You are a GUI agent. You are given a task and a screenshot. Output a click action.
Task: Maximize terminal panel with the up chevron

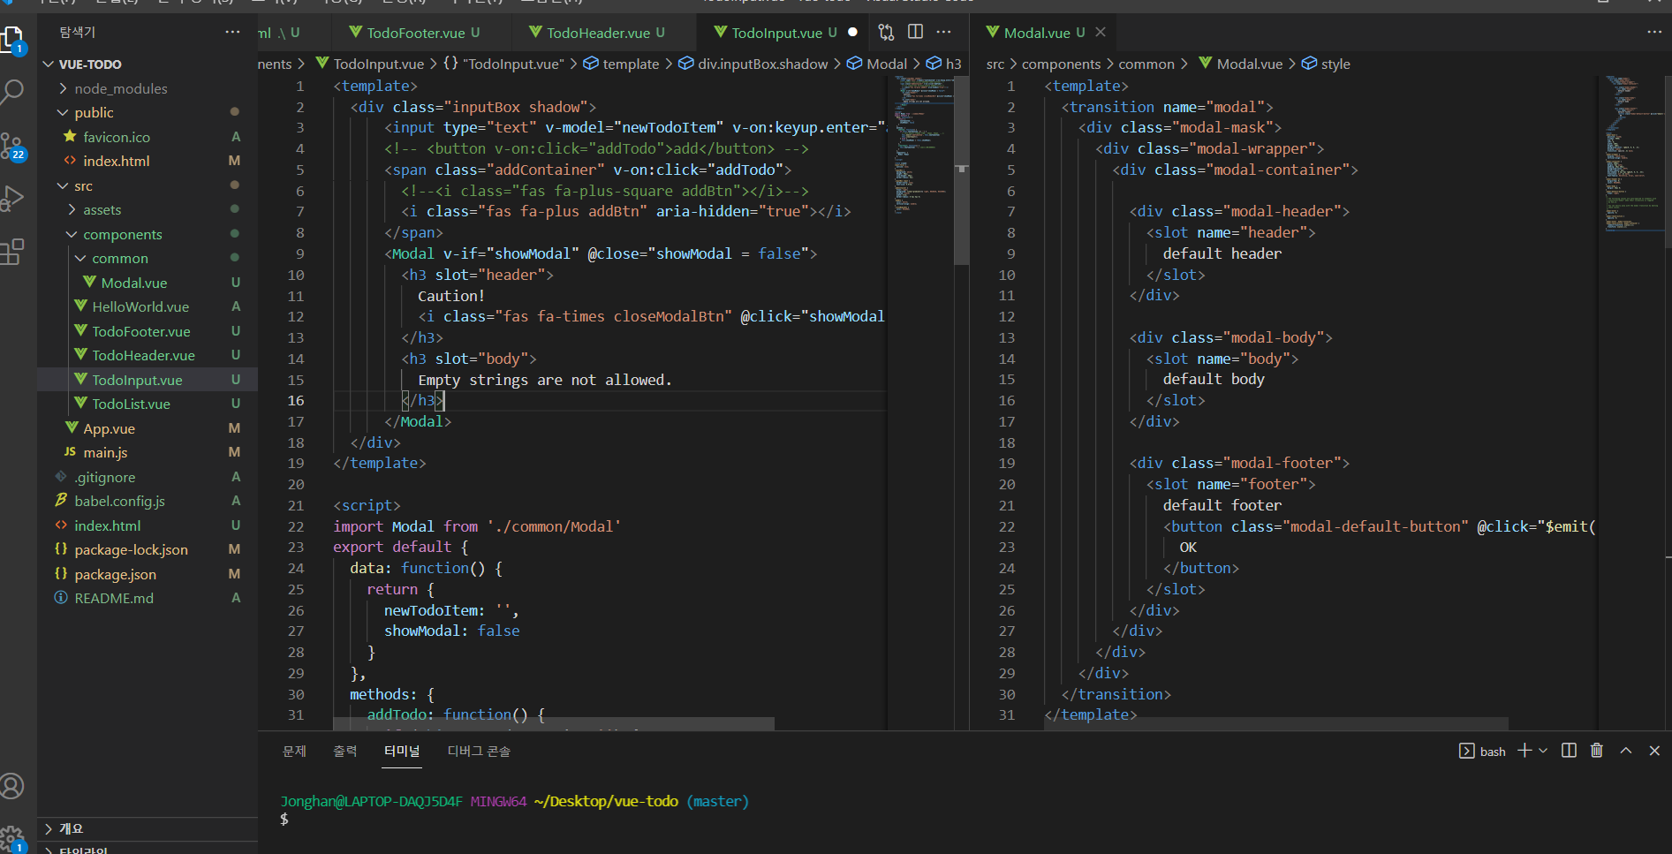[x=1625, y=751]
